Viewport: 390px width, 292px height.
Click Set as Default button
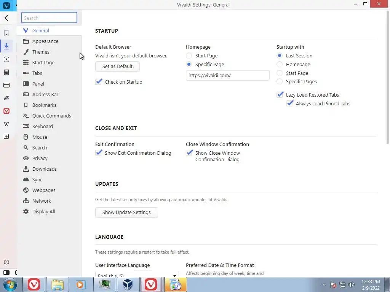[117, 66]
